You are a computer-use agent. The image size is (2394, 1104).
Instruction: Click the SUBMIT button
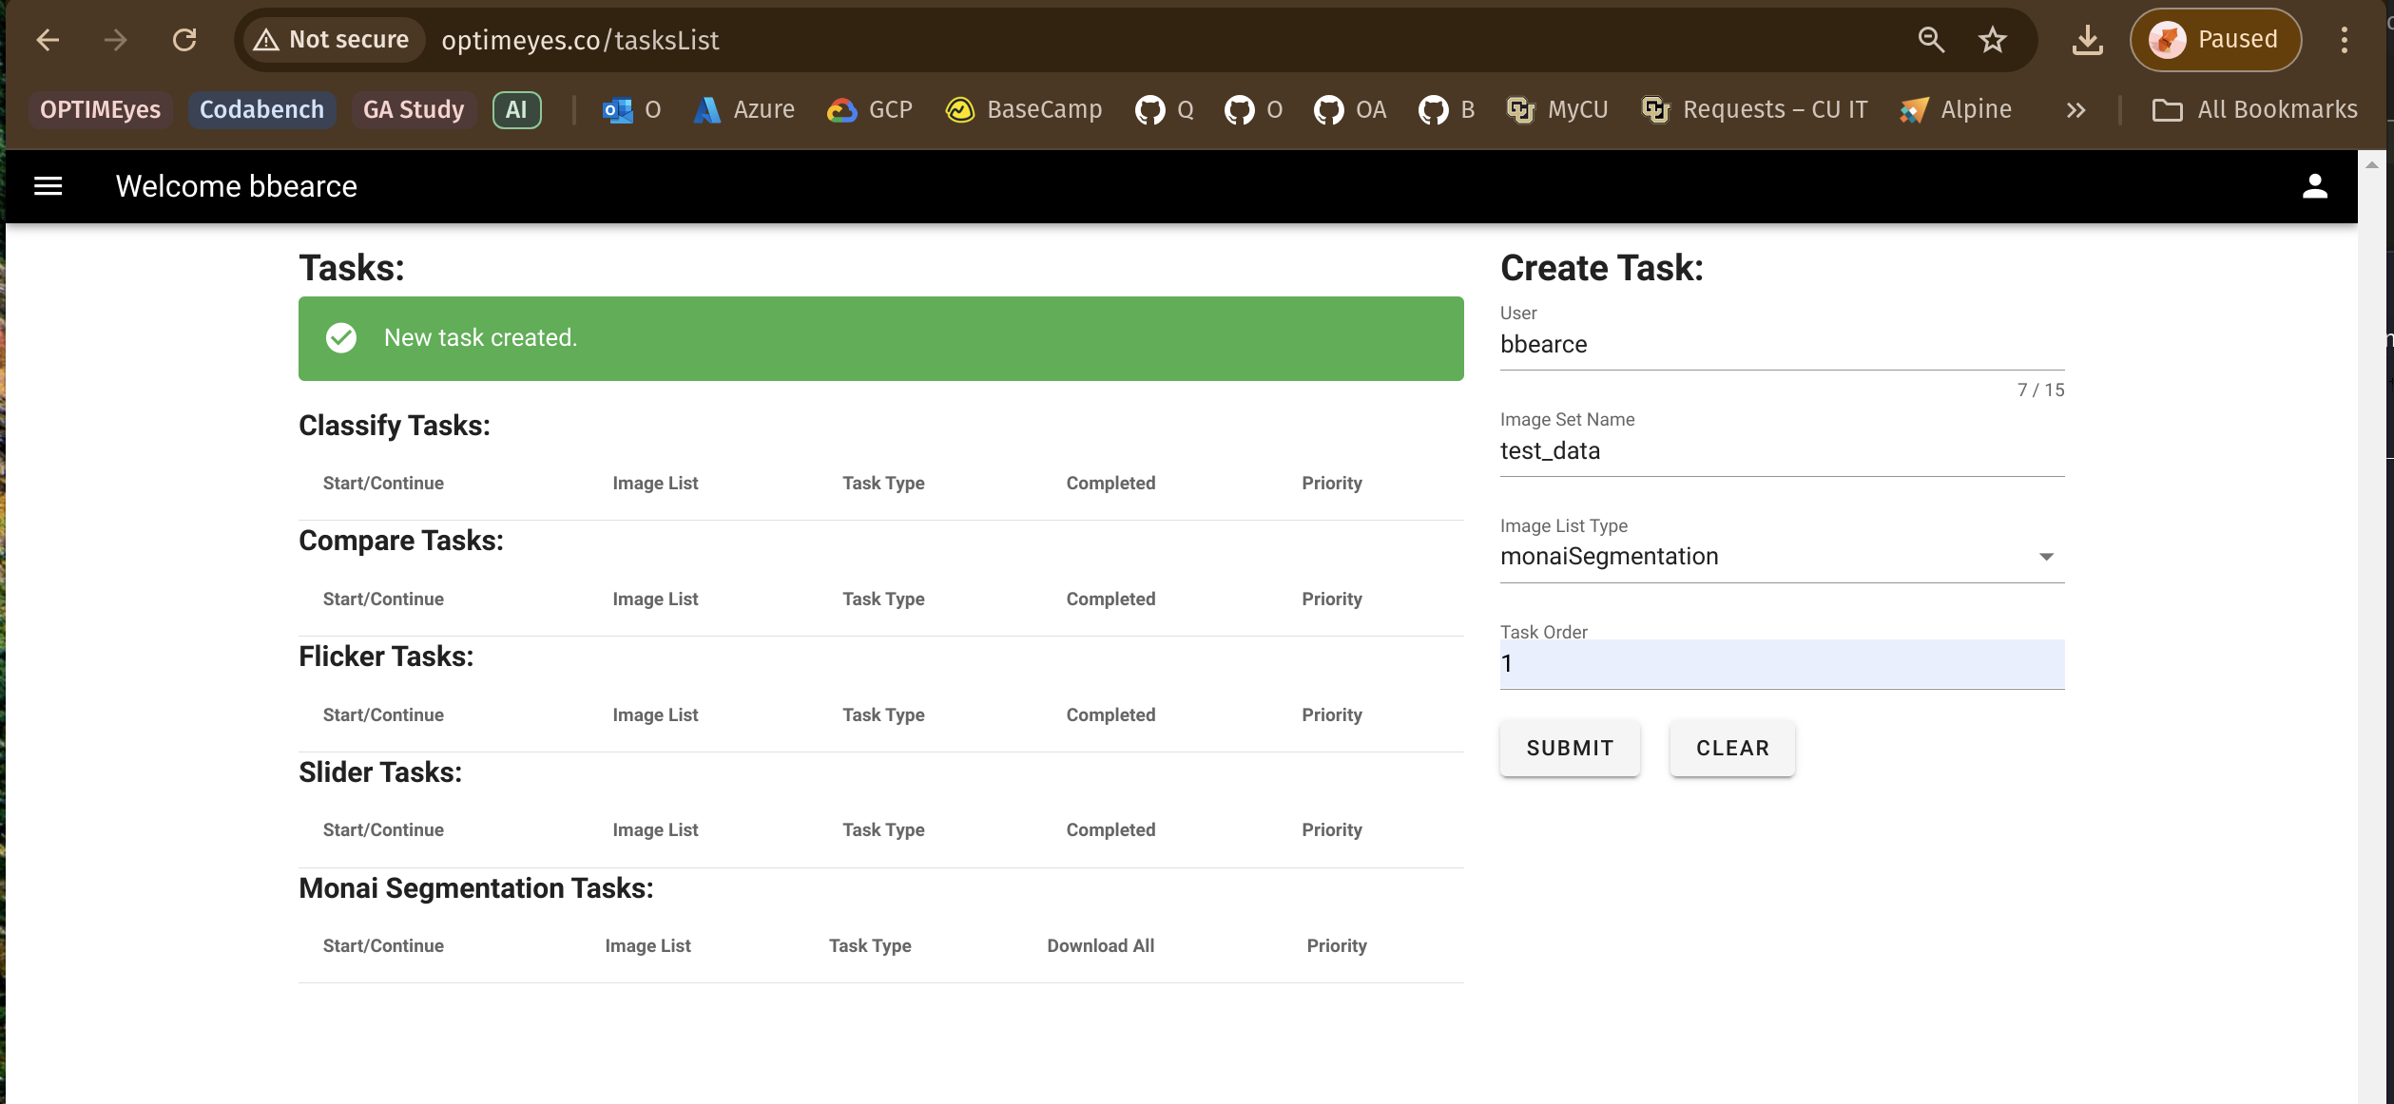pyautogui.click(x=1570, y=747)
